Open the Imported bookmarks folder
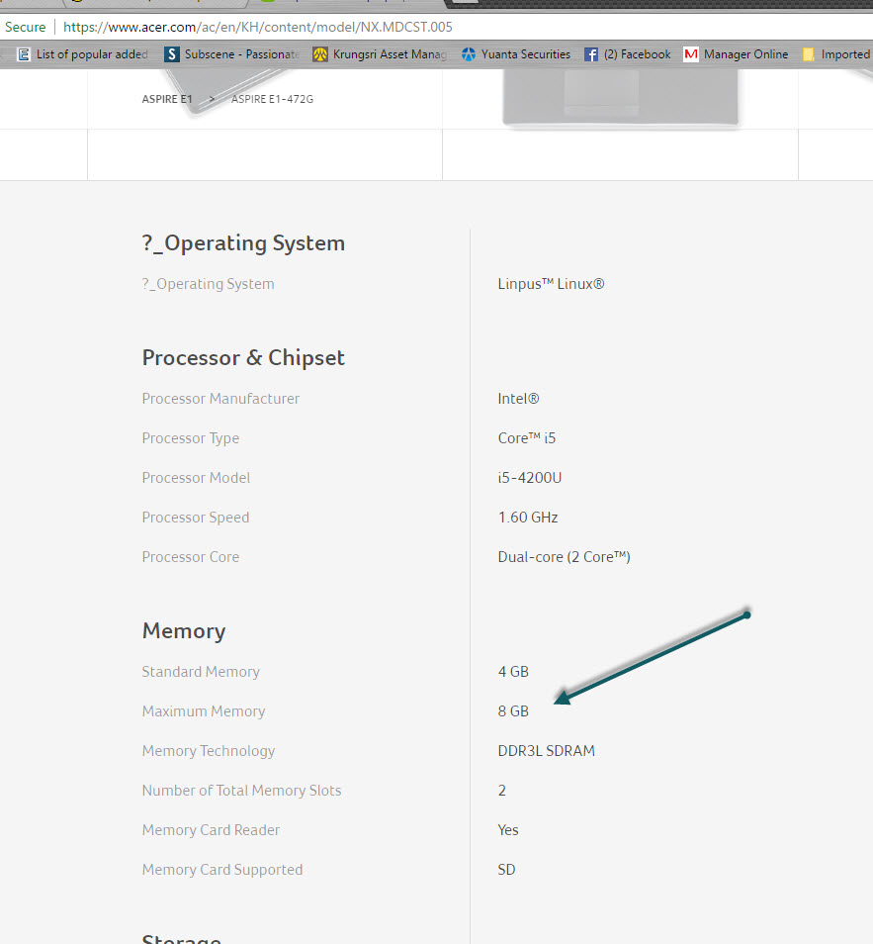The width and height of the screenshot is (873, 944). 836,54
